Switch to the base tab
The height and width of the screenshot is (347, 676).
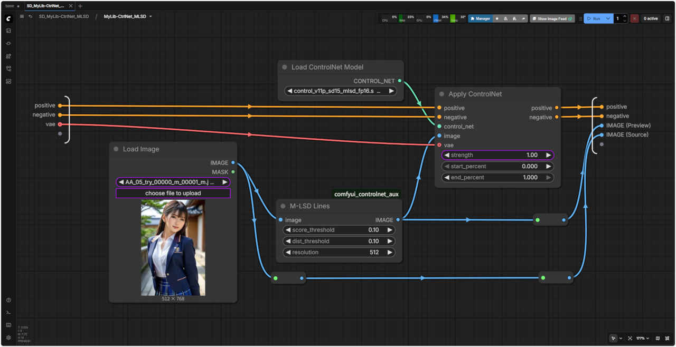(x=10, y=6)
